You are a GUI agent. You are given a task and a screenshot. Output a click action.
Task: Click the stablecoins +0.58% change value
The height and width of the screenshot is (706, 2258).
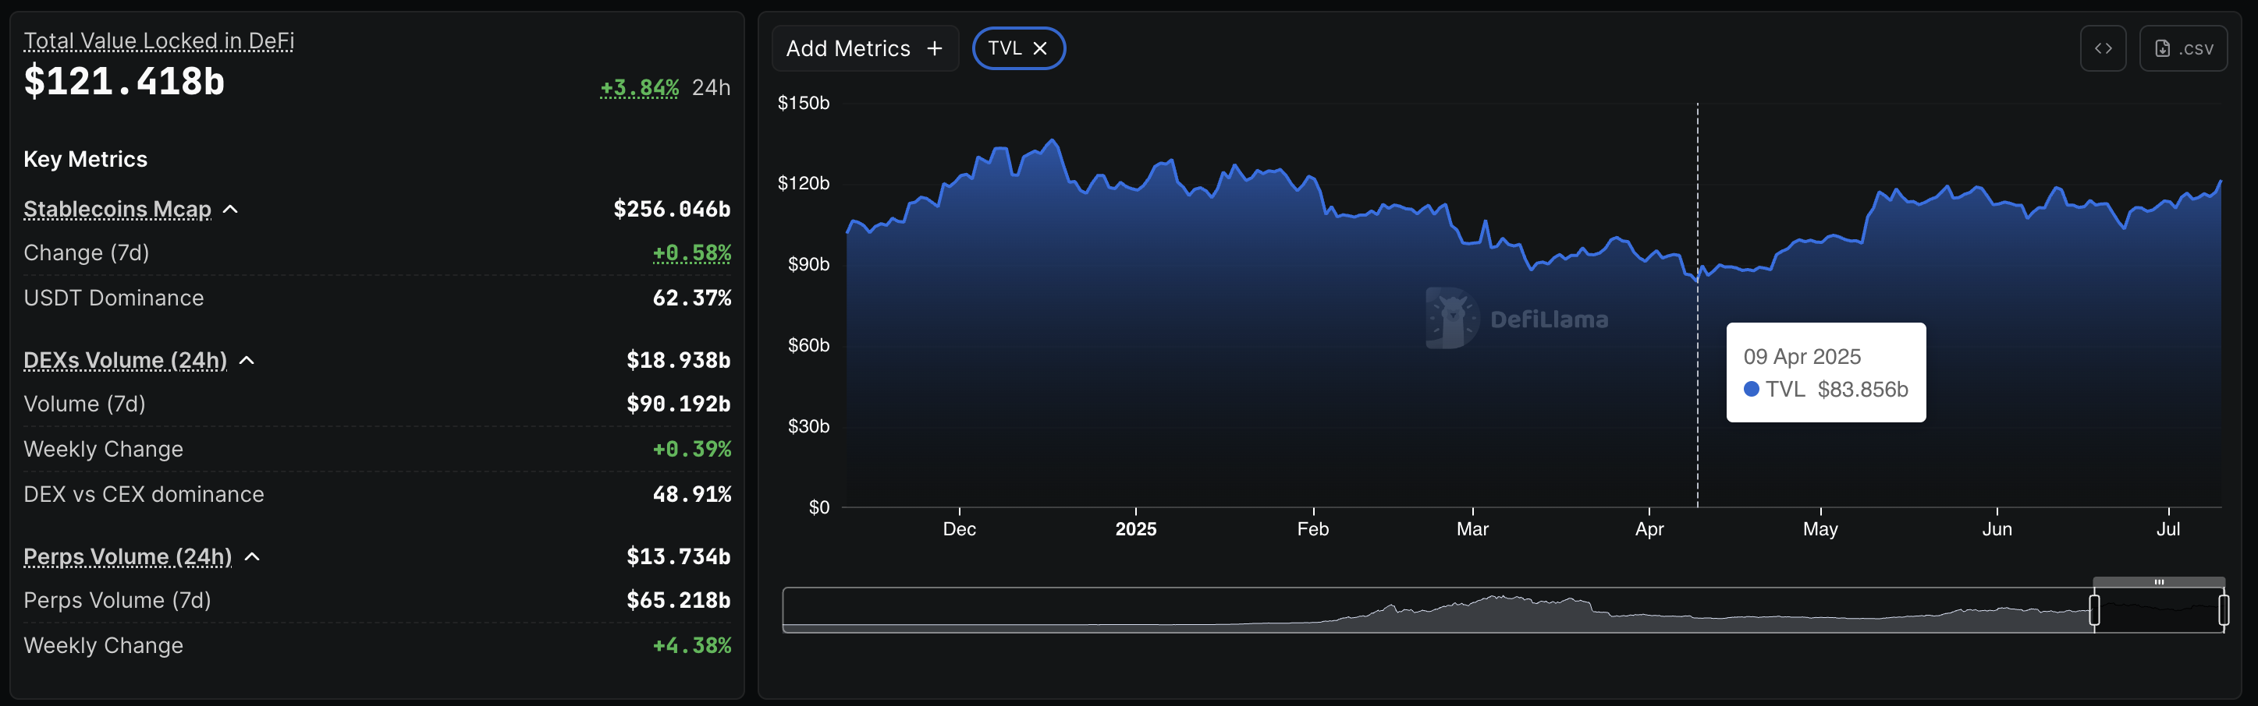pos(691,253)
